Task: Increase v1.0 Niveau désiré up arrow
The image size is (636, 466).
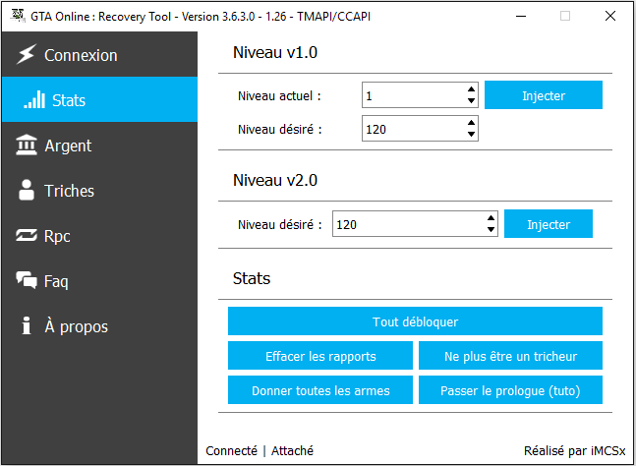Action: (471, 123)
